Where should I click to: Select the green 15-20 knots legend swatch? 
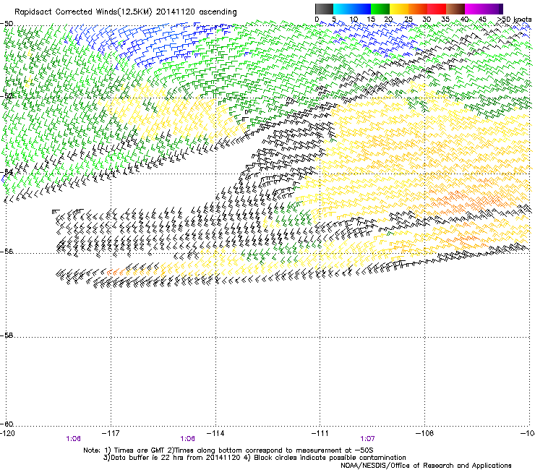click(x=380, y=9)
